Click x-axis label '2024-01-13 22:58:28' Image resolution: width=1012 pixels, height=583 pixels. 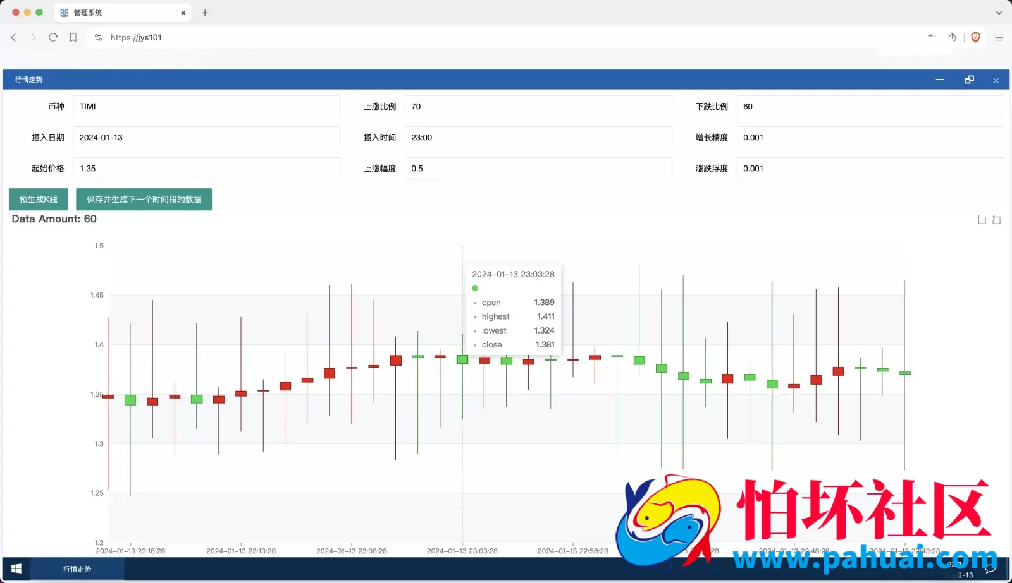(x=573, y=551)
